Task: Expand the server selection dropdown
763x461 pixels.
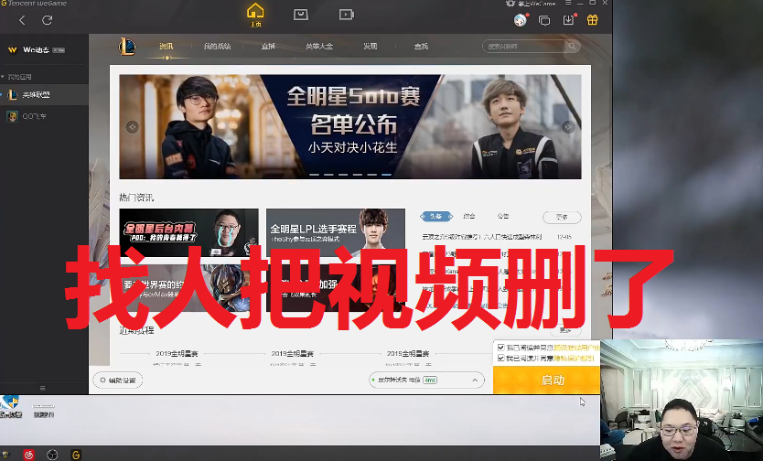Action: [475, 380]
